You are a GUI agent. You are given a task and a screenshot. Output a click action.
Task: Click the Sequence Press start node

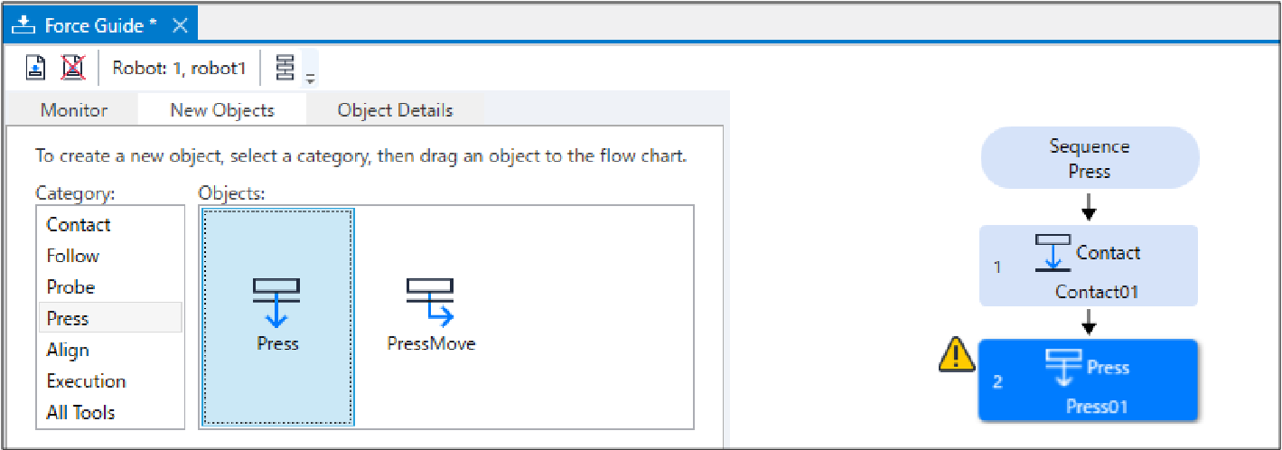pyautogui.click(x=1090, y=158)
